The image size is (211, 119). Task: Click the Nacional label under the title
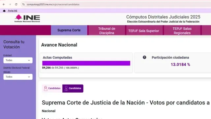pyautogui.click(x=48, y=111)
